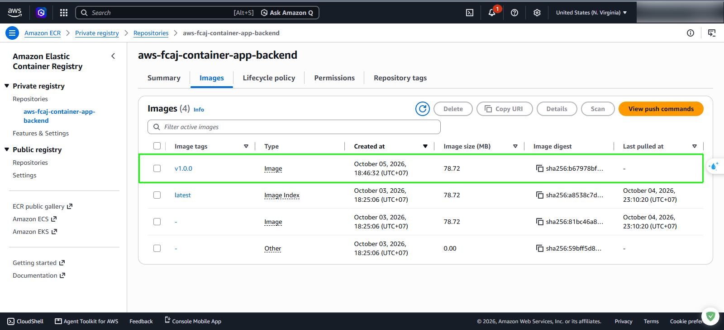Image resolution: width=724 pixels, height=330 pixels.
Task: Switch to the Permissions tab
Action: tap(334, 78)
